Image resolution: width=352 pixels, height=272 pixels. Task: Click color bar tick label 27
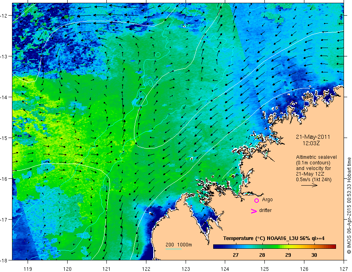236,255
